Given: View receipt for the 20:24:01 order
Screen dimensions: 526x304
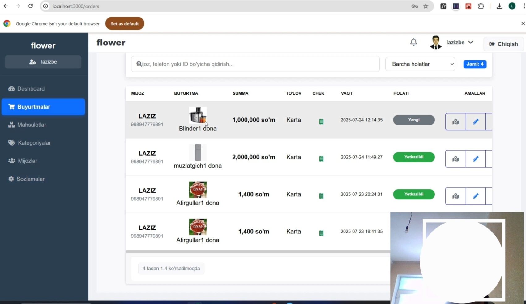Looking at the screenshot, I should click(321, 196).
